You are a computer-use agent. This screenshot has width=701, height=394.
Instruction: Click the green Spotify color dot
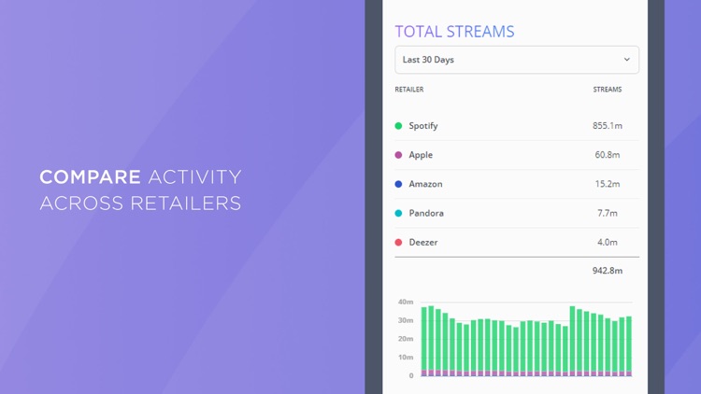[x=398, y=126]
